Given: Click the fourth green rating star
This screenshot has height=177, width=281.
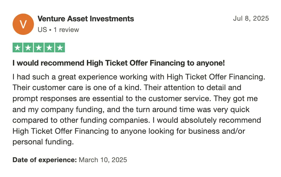Looking at the screenshot, I should pyautogui.click(x=49, y=48).
